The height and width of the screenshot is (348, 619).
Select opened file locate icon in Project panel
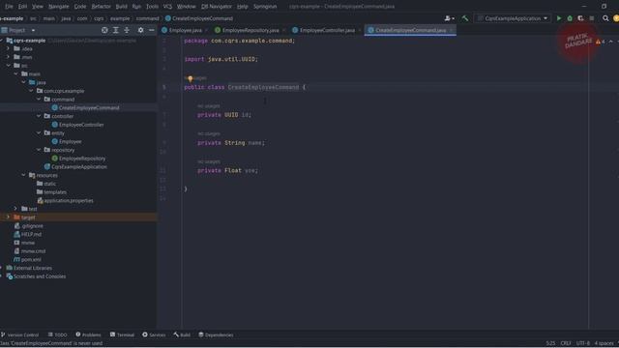pos(104,30)
